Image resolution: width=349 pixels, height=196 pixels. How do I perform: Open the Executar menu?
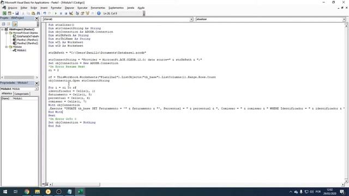pos(82,8)
